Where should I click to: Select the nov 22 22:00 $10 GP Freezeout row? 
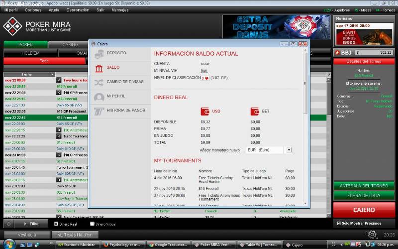pos(46,111)
